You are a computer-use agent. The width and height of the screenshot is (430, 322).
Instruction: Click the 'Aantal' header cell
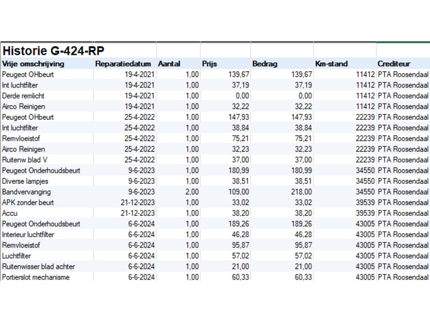coord(169,64)
